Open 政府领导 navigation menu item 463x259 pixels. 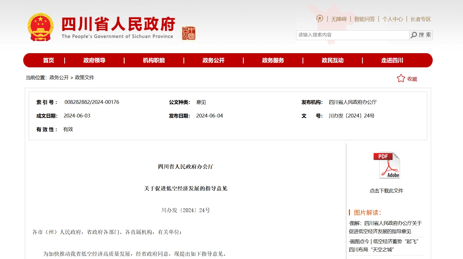94,60
